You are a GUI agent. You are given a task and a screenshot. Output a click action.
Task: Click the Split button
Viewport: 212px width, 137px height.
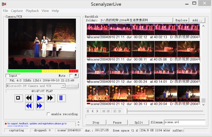click(x=139, y=122)
